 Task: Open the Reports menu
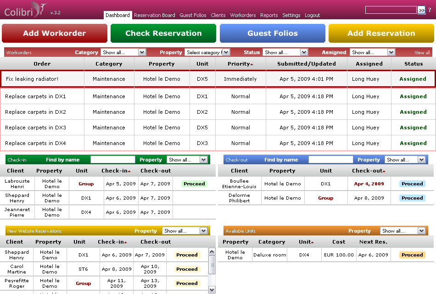tap(269, 15)
